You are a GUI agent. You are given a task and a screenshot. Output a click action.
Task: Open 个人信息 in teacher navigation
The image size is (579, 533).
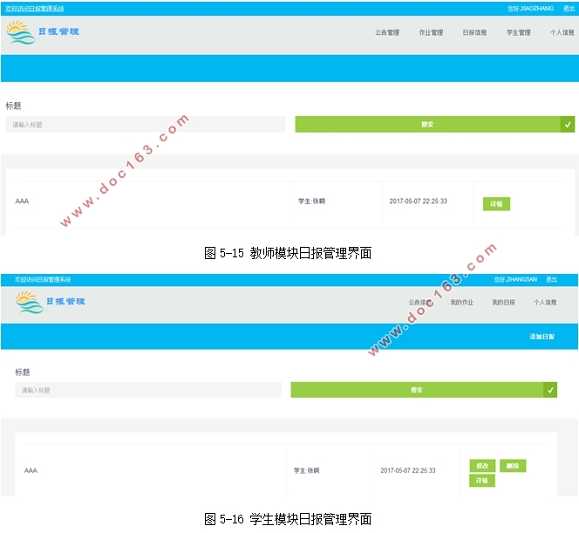tap(562, 32)
